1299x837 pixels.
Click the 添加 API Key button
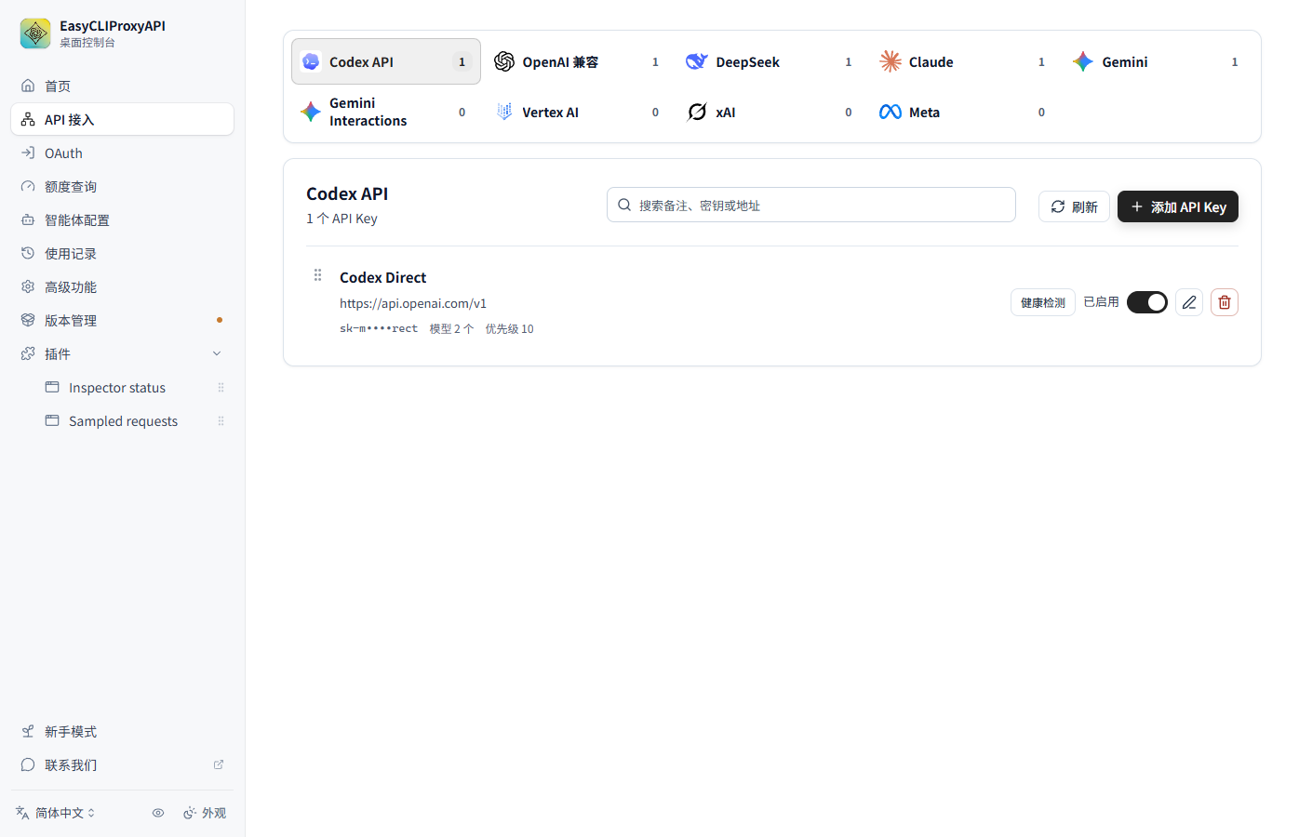pos(1178,206)
